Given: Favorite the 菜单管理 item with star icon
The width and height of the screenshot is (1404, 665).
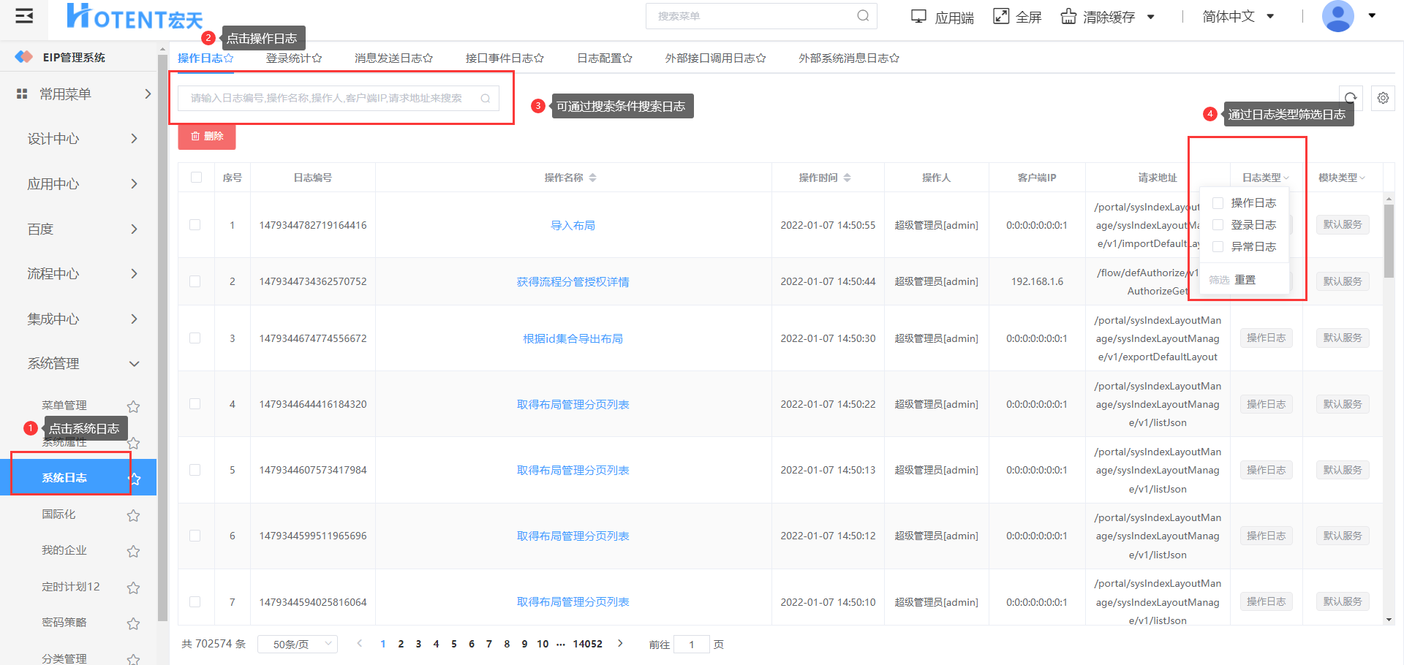Looking at the screenshot, I should [133, 406].
